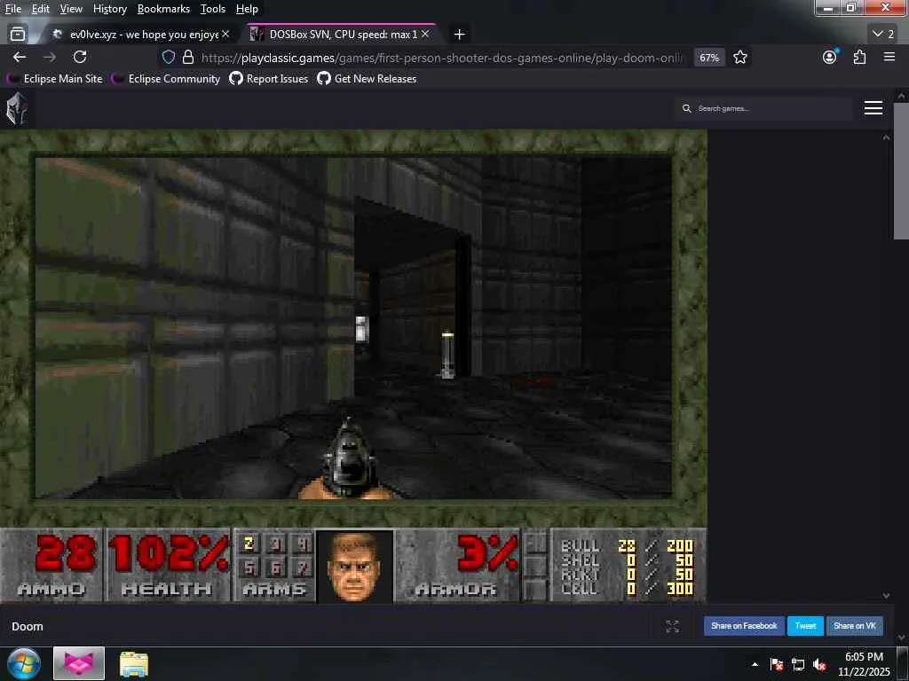Click the inner scroll down arrow

pyautogui.click(x=886, y=595)
